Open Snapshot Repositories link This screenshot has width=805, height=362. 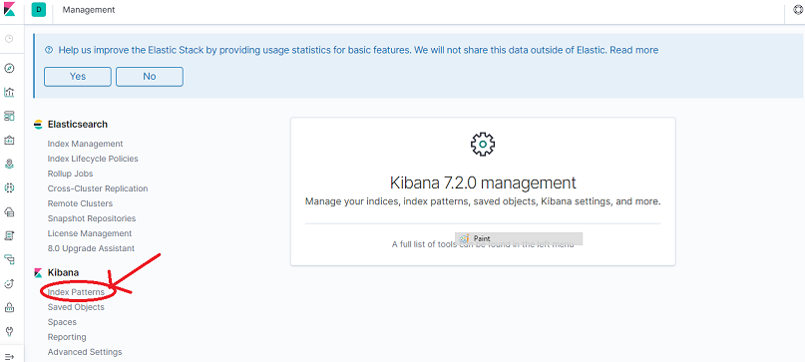[92, 218]
